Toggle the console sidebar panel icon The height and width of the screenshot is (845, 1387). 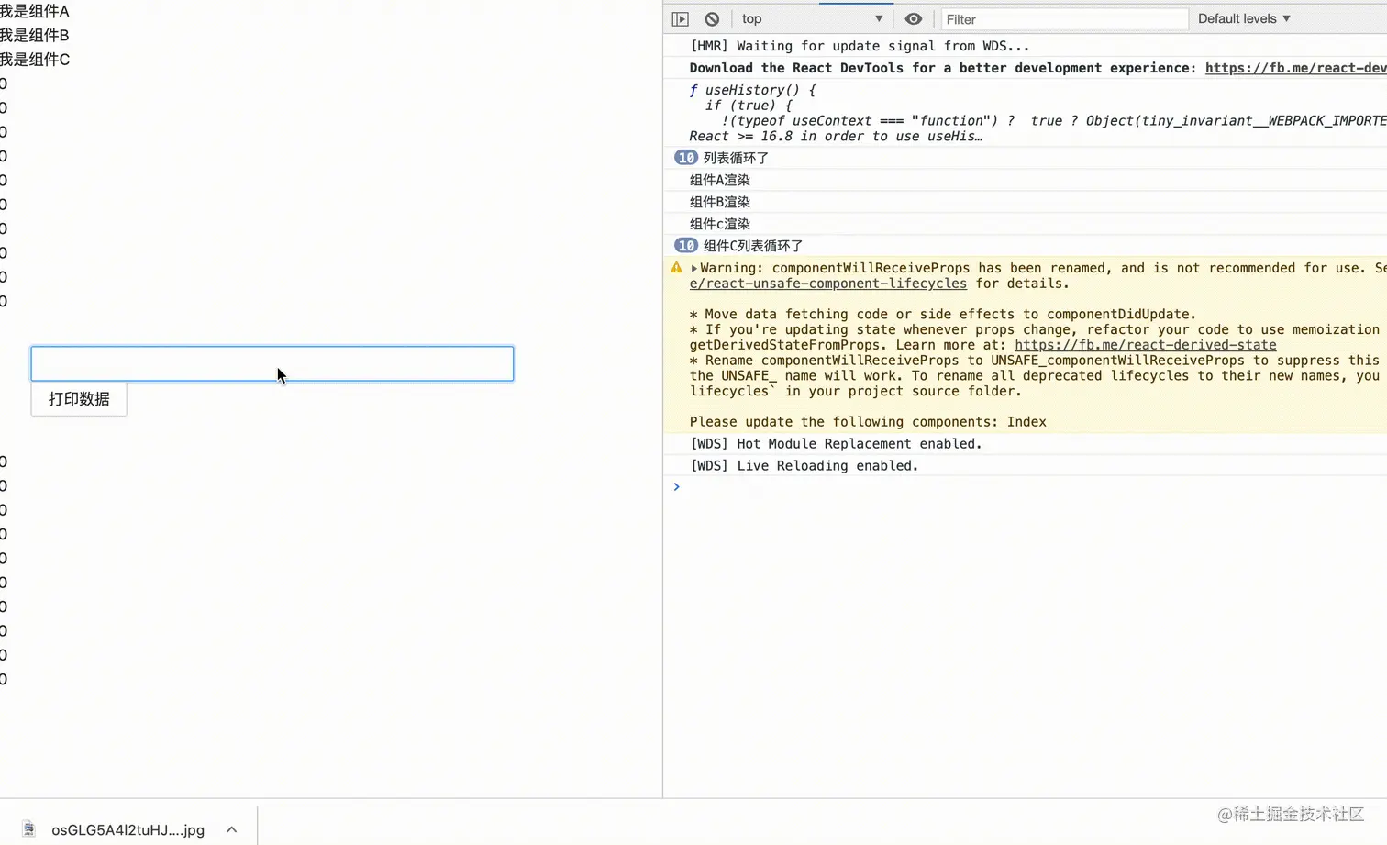[680, 18]
